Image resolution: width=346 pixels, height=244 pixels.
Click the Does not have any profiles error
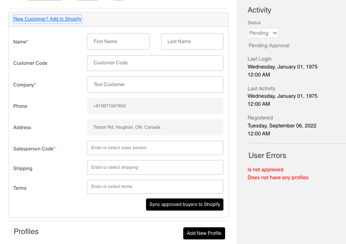(278, 177)
